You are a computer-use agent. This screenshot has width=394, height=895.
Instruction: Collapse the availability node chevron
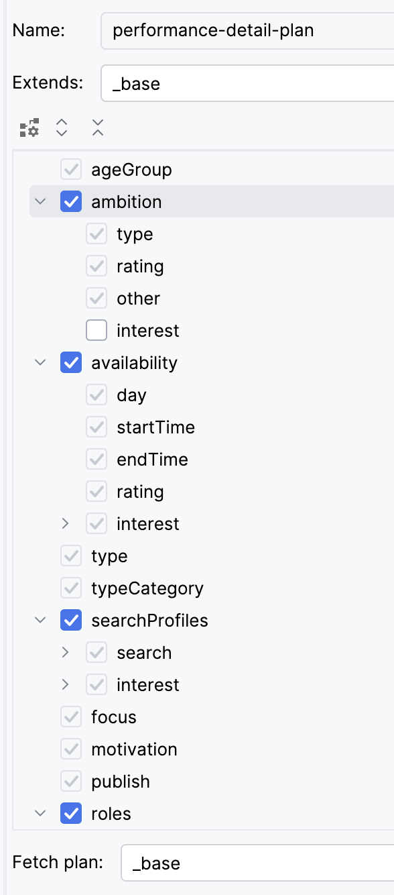pos(40,363)
